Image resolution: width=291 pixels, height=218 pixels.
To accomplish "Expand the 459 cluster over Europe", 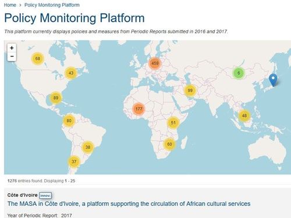I will tap(155, 63).
